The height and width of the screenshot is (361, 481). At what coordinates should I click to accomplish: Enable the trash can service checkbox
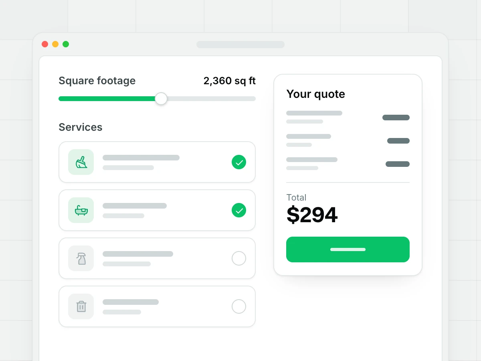[239, 306]
